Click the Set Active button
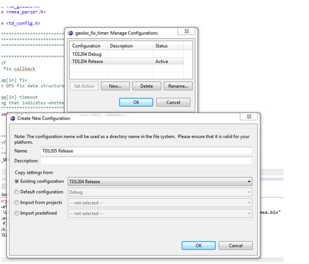The height and width of the screenshot is (264, 309). point(84,86)
